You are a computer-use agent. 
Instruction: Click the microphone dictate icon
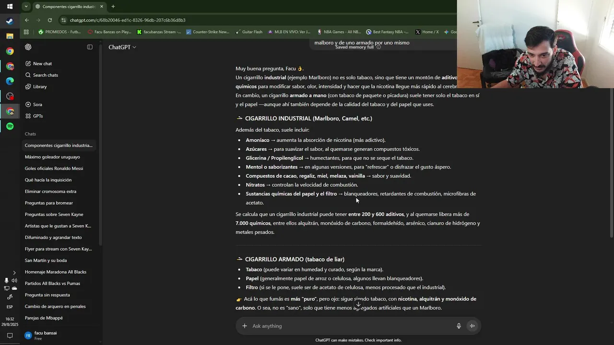point(459,326)
